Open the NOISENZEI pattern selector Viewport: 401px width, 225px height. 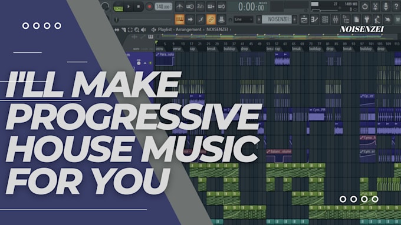[277, 19]
